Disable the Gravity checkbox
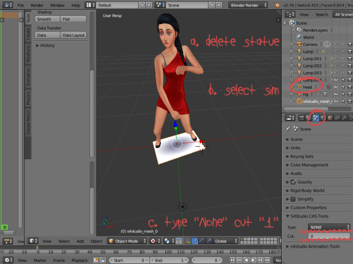 click(293, 182)
